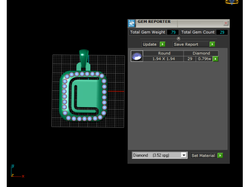Select the round gem thumbnail
The image size is (249, 187).
point(137,56)
